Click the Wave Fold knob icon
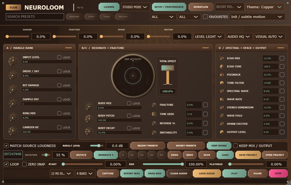The image size is (291, 185). coord(222,116)
